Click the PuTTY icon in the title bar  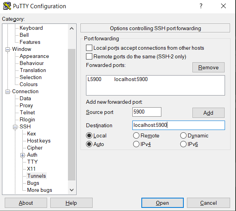tap(7, 6)
